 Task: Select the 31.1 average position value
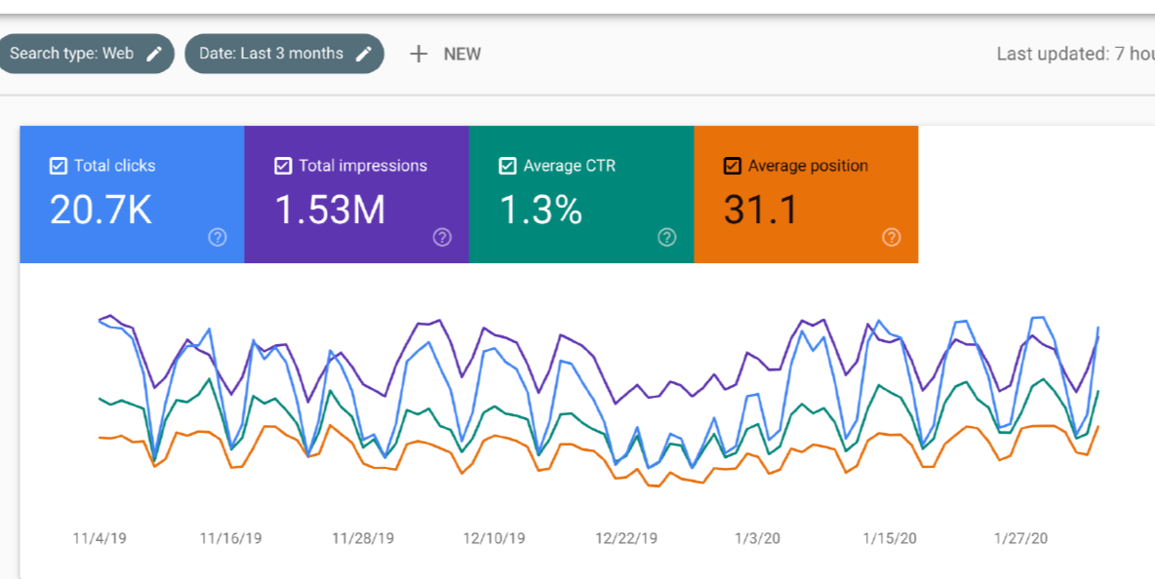[761, 211]
